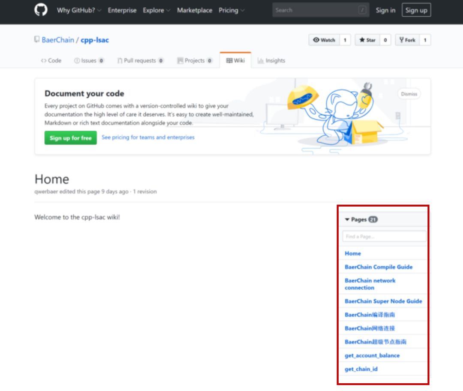Open the BaerChain owner link
Viewport: 463px width, 391px height.
tap(58, 40)
